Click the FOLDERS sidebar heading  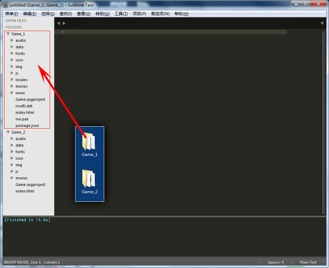pos(14,27)
